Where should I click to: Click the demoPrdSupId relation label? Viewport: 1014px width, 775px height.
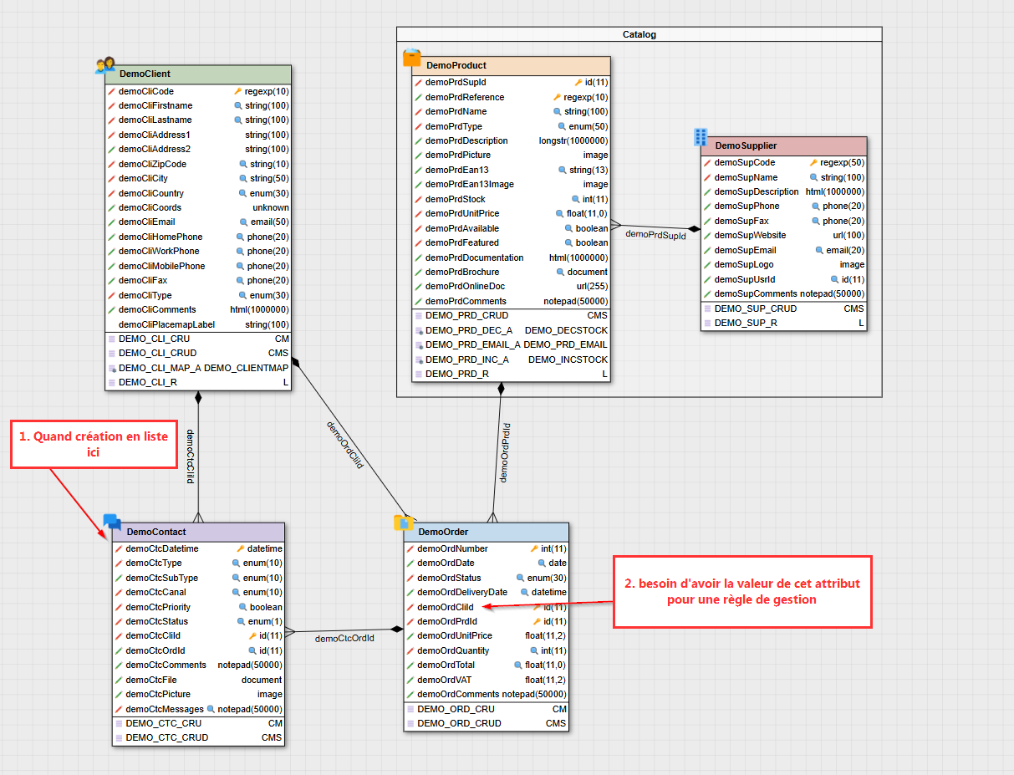coord(655,236)
